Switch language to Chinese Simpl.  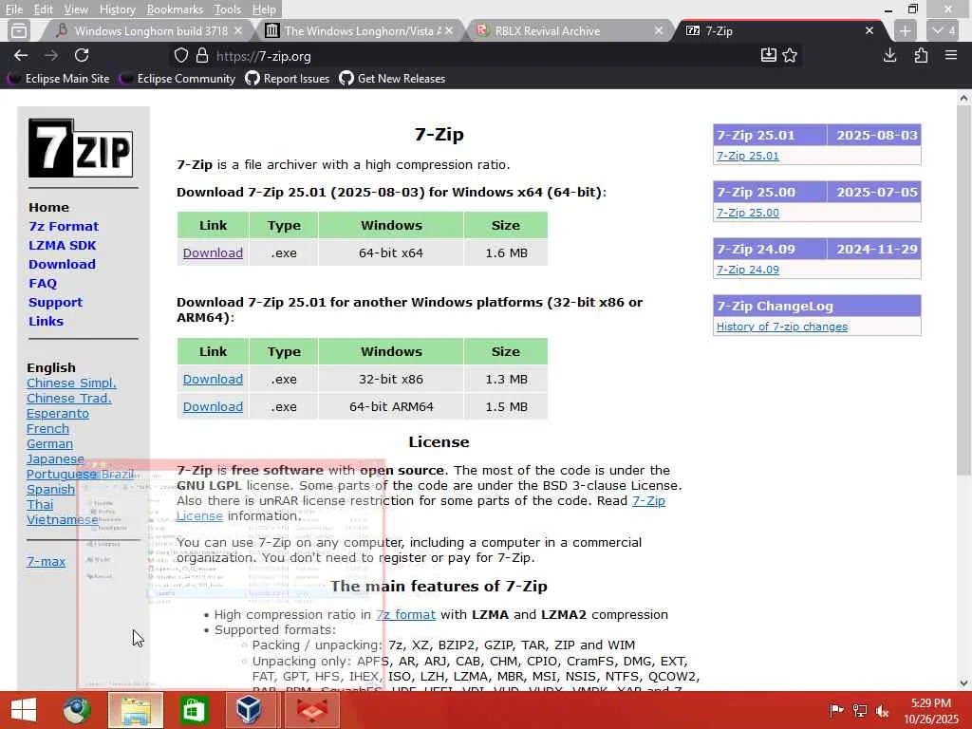(x=71, y=383)
